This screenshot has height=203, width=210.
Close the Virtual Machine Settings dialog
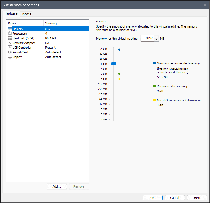205,5
